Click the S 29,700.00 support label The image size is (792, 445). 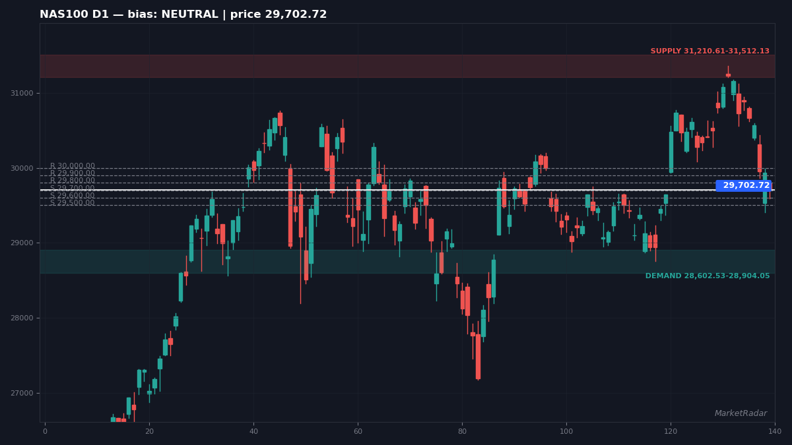pos(73,189)
